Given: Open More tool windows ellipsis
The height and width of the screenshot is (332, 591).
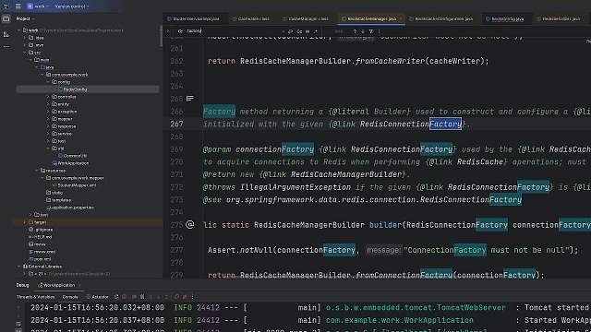Looking at the screenshot, I should tap(6, 47).
